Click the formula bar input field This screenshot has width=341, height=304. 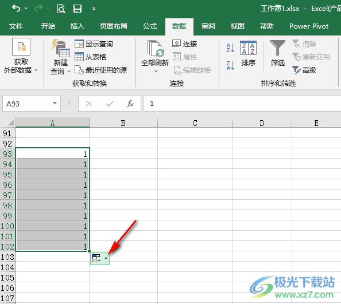click(242, 104)
